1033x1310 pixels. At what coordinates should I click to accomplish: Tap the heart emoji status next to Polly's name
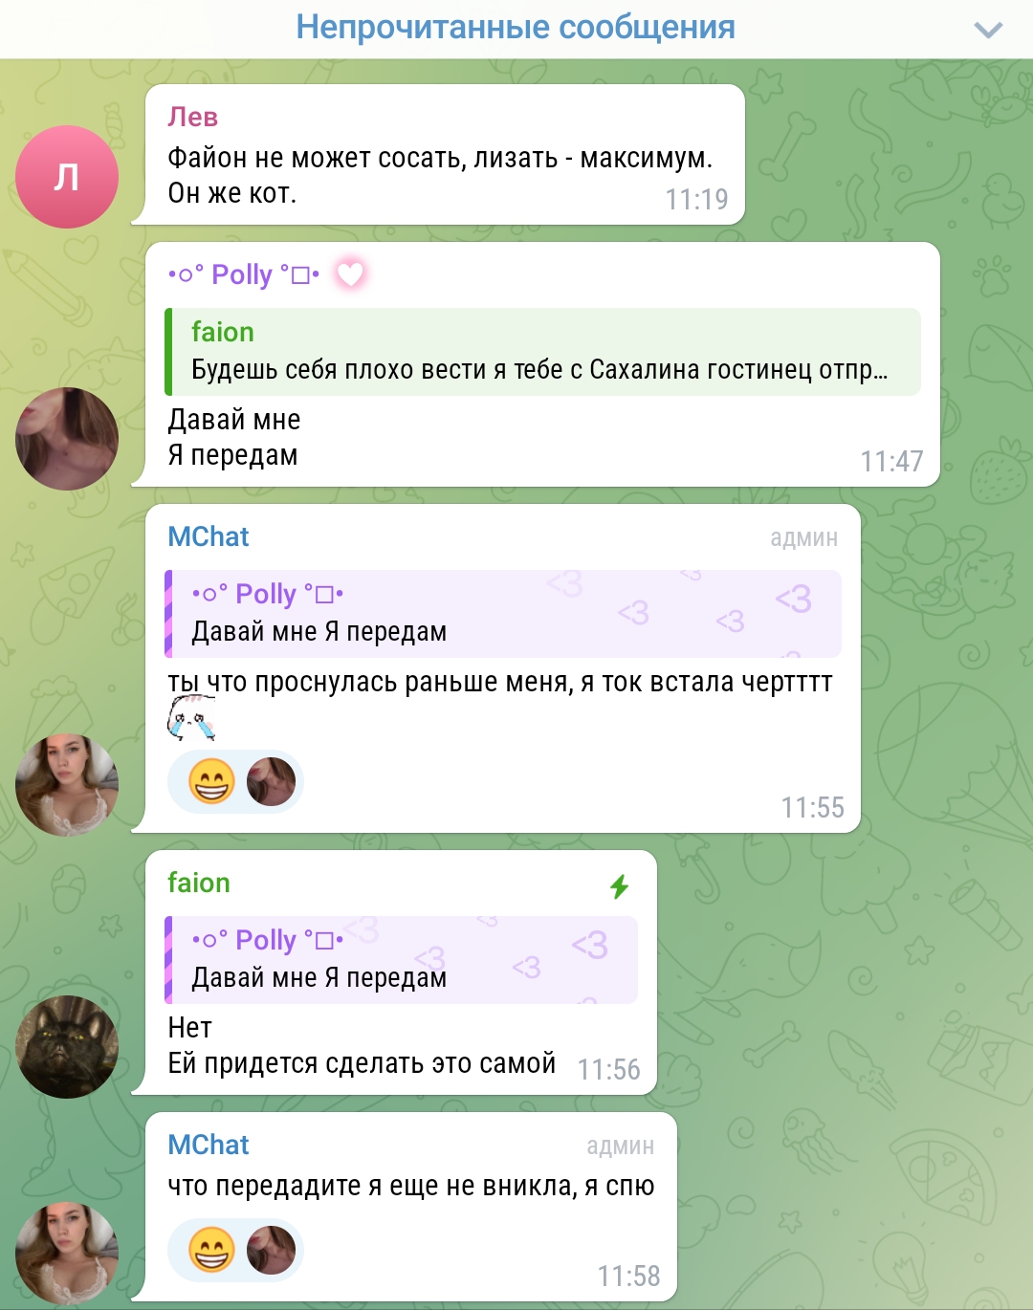(x=351, y=274)
